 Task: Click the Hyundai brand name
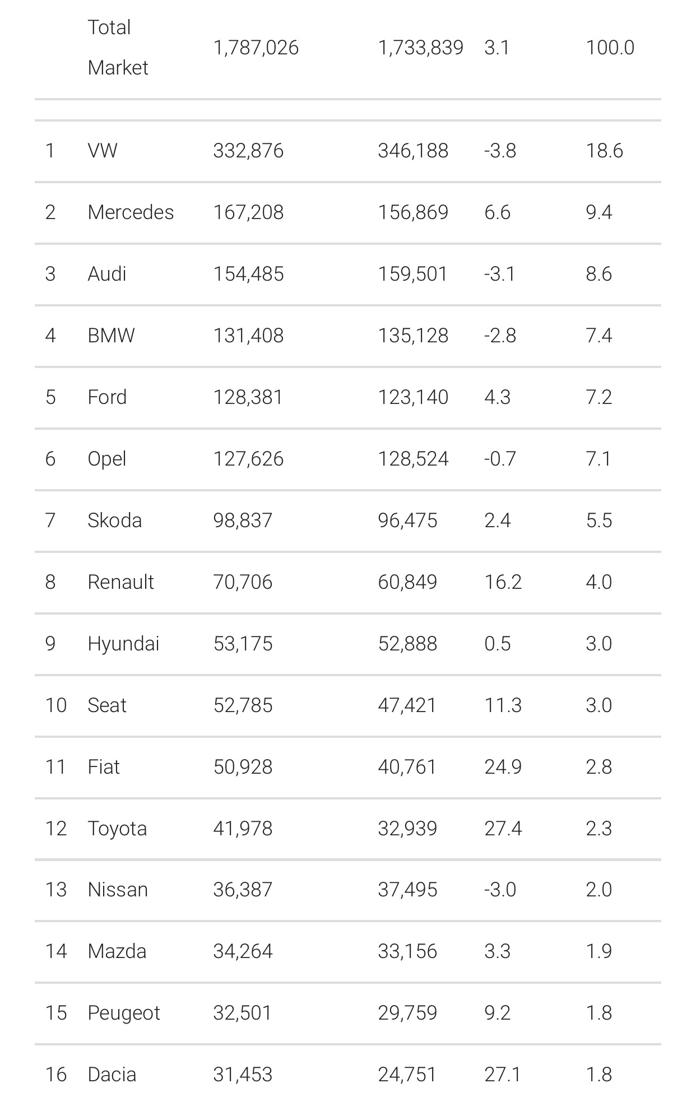123,644
